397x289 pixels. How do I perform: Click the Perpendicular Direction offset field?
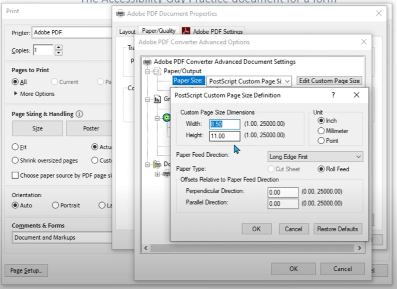pyautogui.click(x=283, y=192)
